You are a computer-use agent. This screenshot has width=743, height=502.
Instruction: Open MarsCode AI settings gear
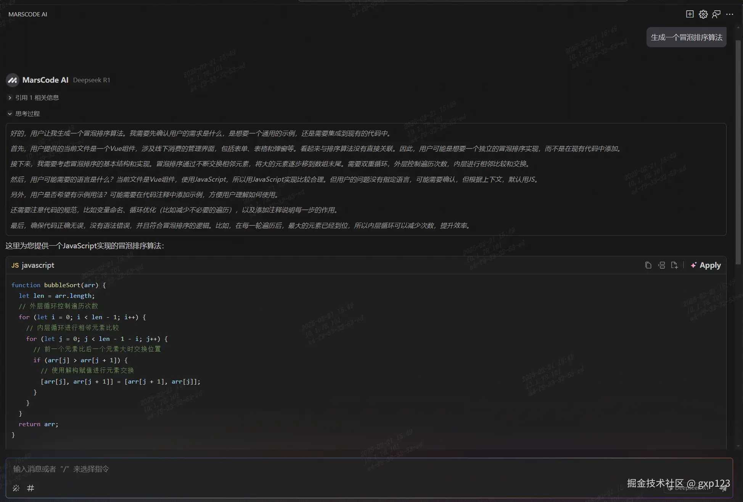[703, 14]
